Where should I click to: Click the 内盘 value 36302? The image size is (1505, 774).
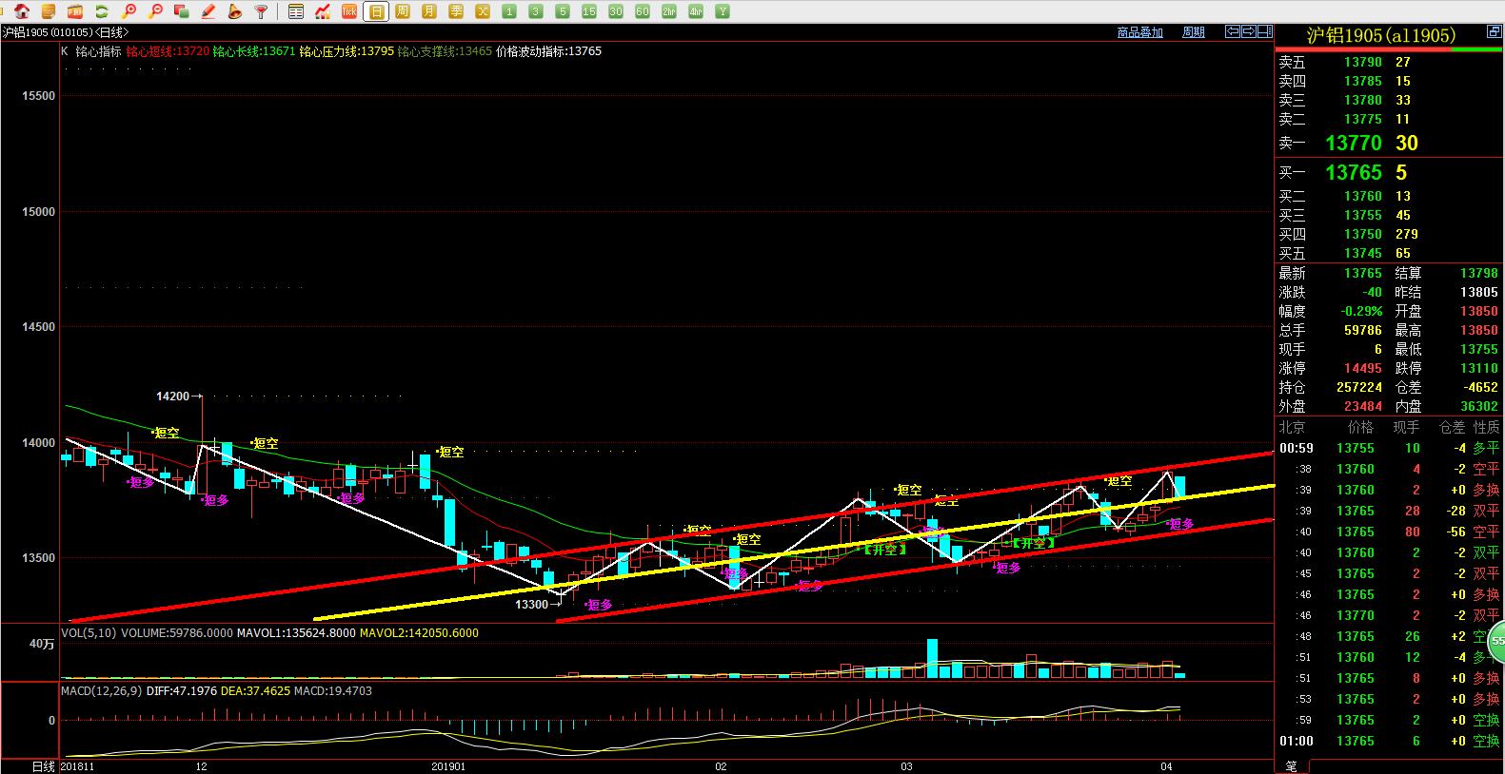coord(1479,406)
